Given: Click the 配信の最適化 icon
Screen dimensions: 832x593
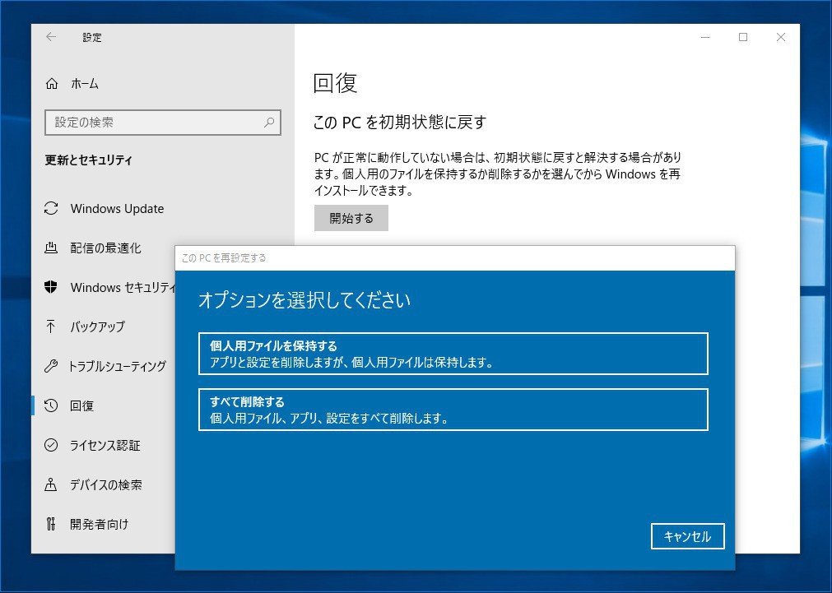Looking at the screenshot, I should [51, 248].
